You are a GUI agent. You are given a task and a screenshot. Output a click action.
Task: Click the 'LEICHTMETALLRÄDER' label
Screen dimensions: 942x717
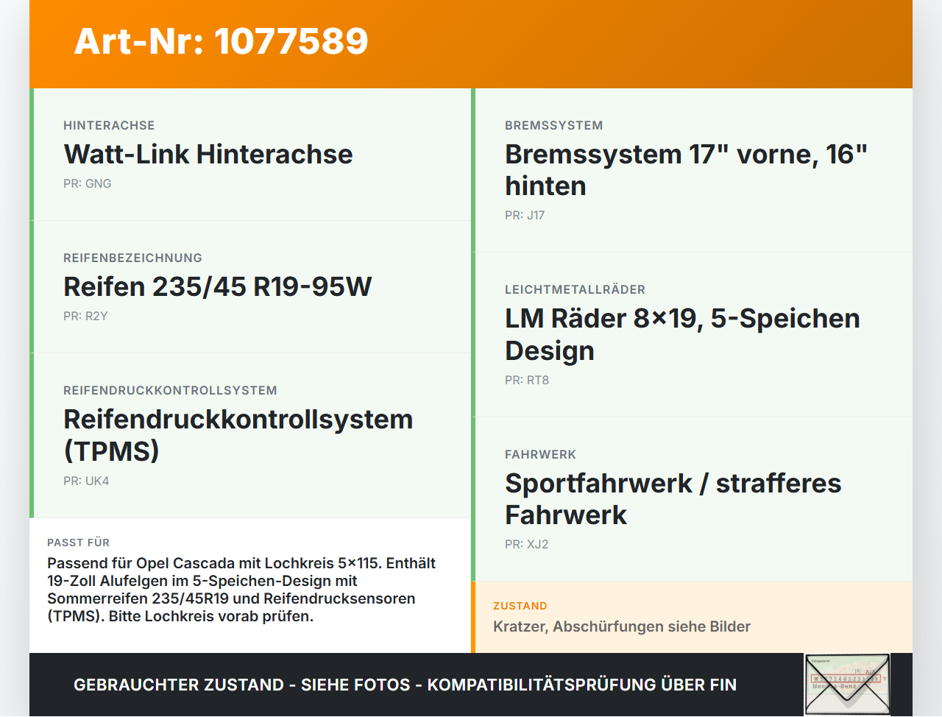click(x=575, y=289)
